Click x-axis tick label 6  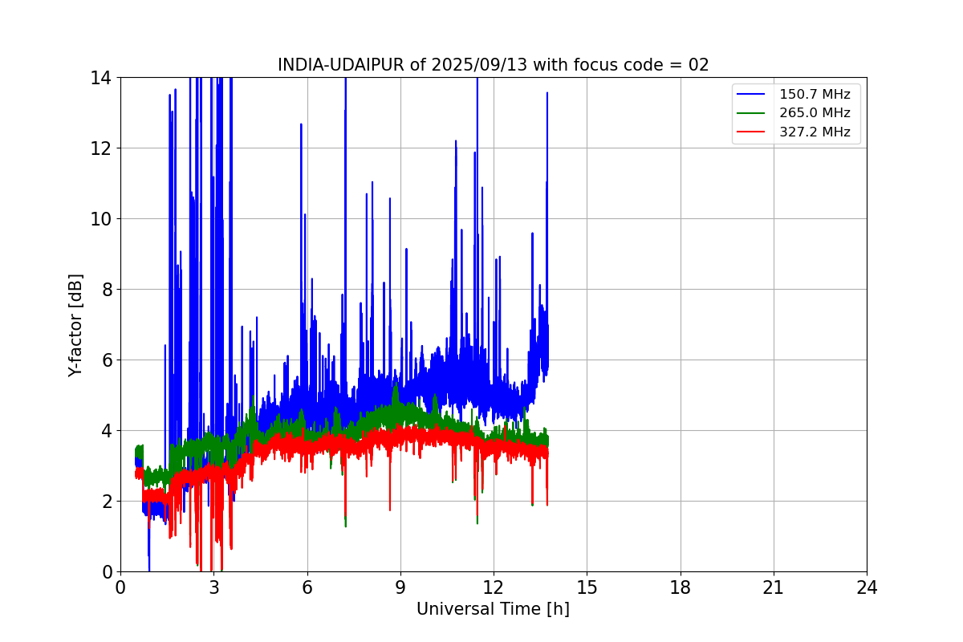click(307, 587)
